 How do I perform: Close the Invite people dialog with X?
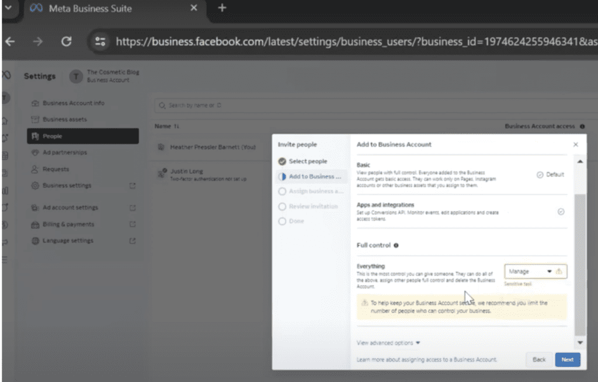[575, 145]
